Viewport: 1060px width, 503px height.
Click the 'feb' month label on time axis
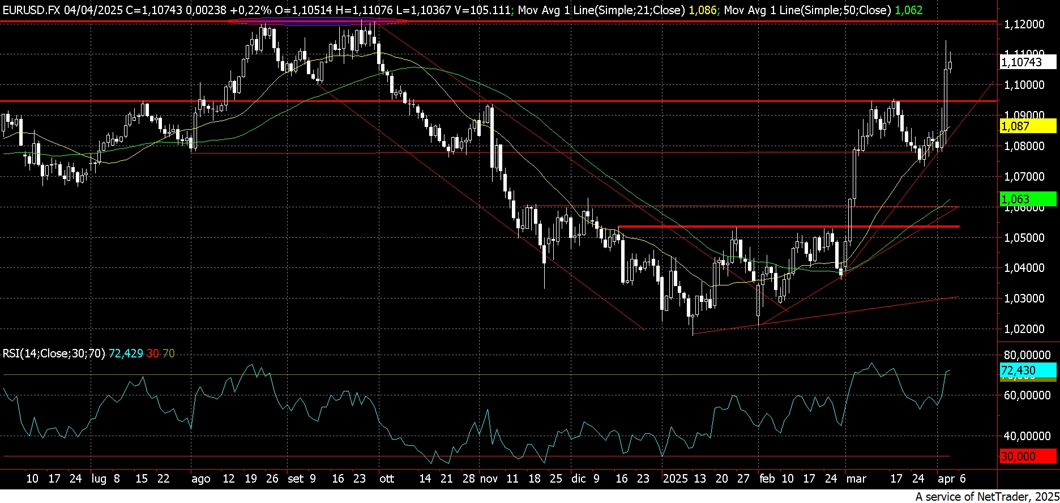click(x=767, y=479)
